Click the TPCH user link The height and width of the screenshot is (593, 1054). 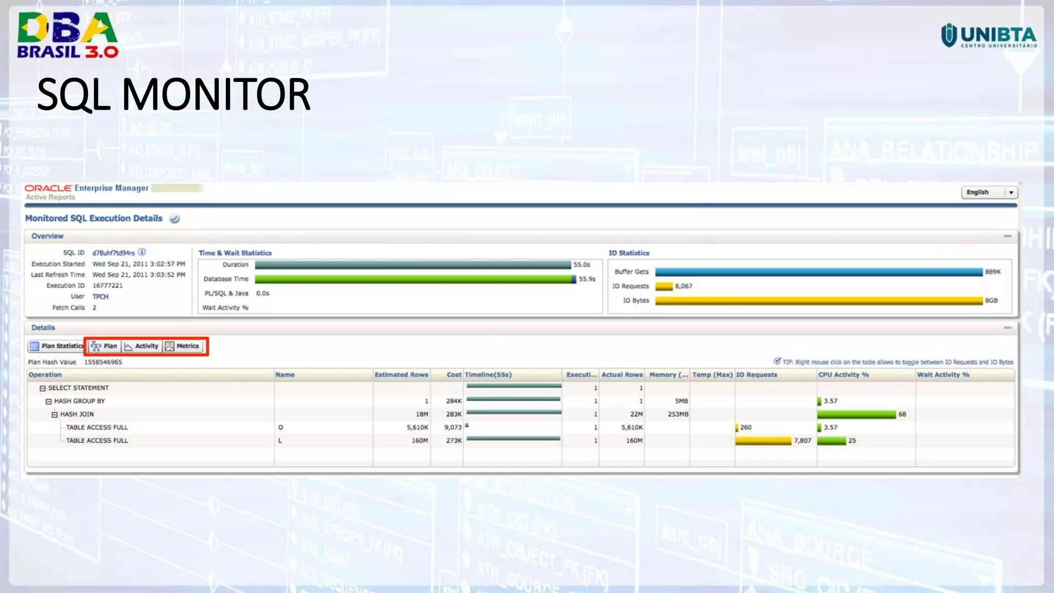coord(100,297)
